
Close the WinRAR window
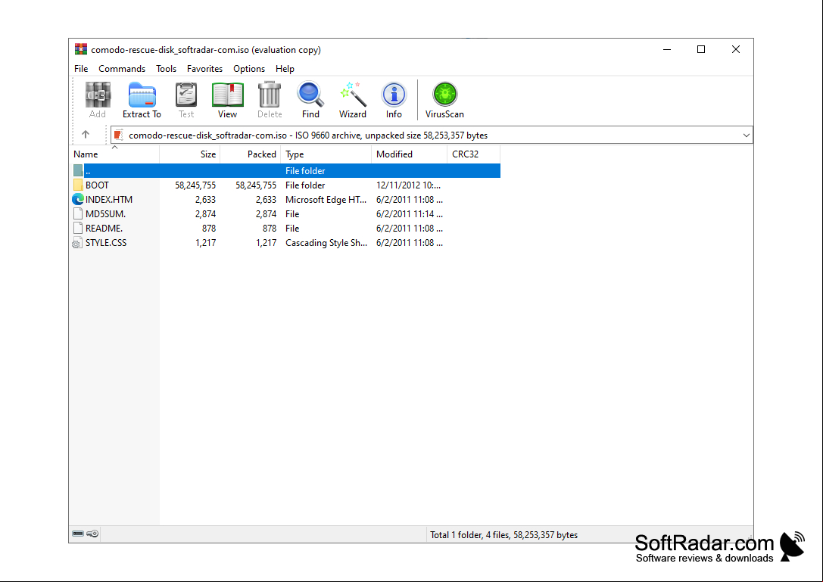736,49
